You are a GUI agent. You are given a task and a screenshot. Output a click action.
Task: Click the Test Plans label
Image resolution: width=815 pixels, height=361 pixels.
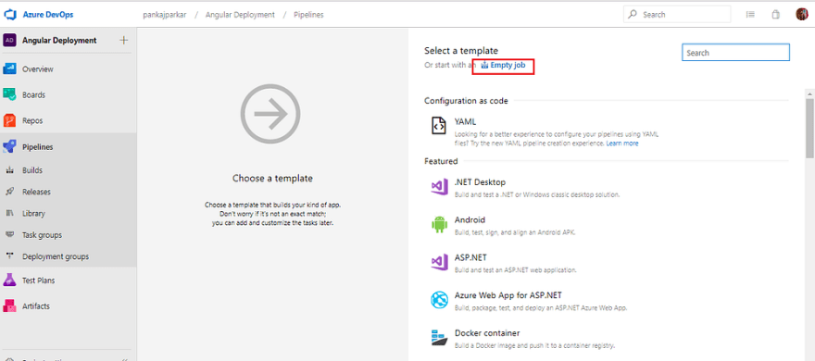(x=39, y=280)
